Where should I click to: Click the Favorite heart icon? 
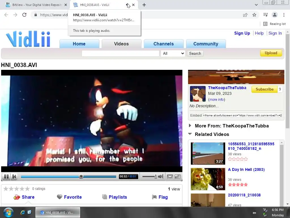coord(59,197)
